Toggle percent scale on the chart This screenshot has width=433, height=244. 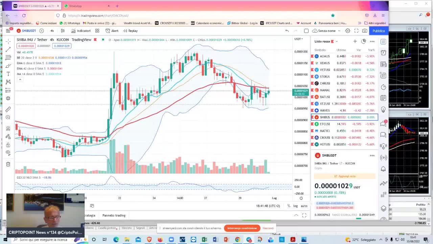(x=289, y=206)
